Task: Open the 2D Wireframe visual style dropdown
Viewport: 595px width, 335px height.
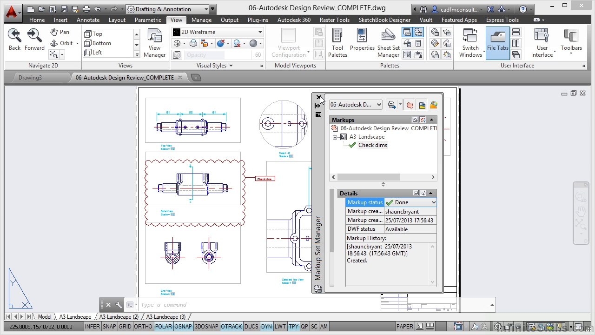Action: tap(218, 32)
